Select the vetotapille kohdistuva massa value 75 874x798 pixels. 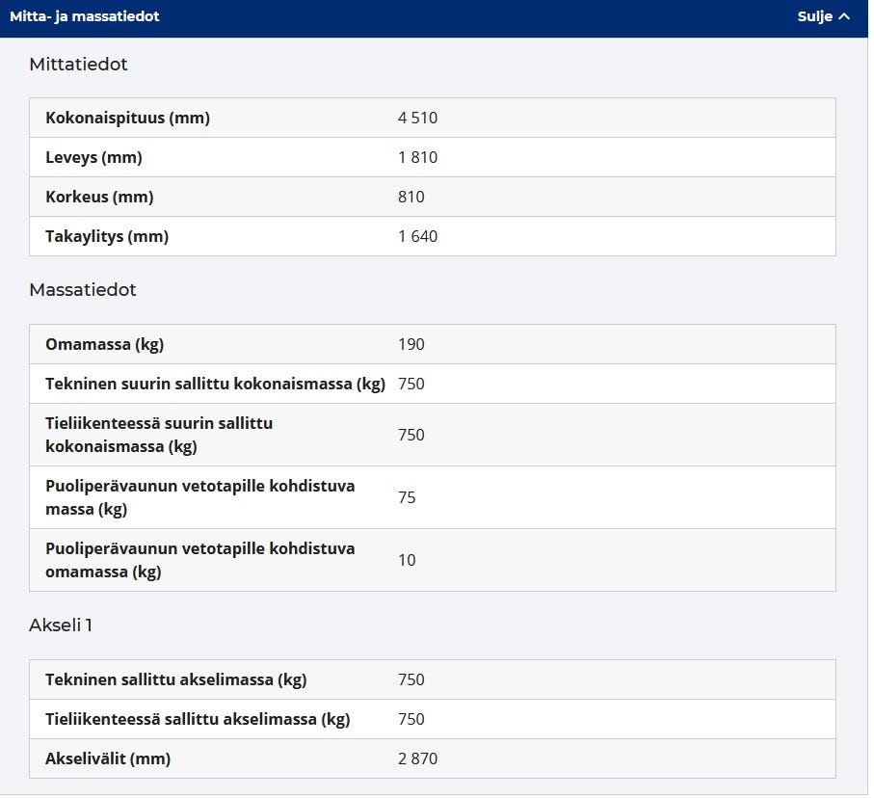(407, 498)
